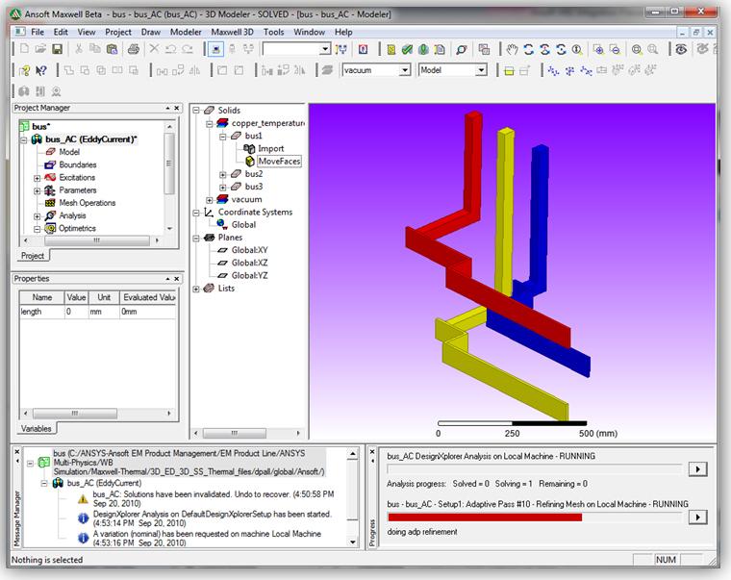This screenshot has width=731, height=580.
Task: Click the Undo arrow icon
Action: 170,49
